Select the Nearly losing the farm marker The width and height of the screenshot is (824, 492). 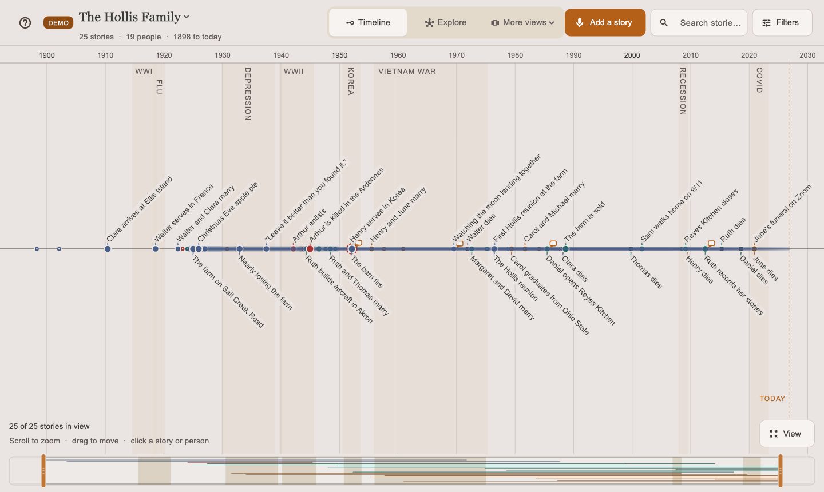coord(240,249)
